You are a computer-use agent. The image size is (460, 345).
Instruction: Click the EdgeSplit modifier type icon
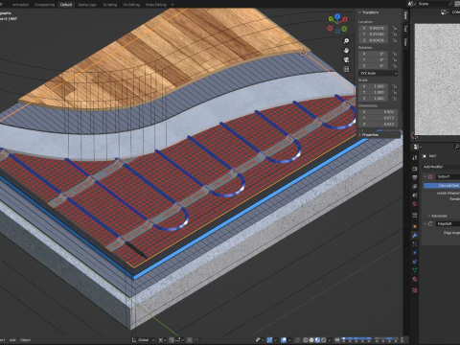tap(430, 223)
